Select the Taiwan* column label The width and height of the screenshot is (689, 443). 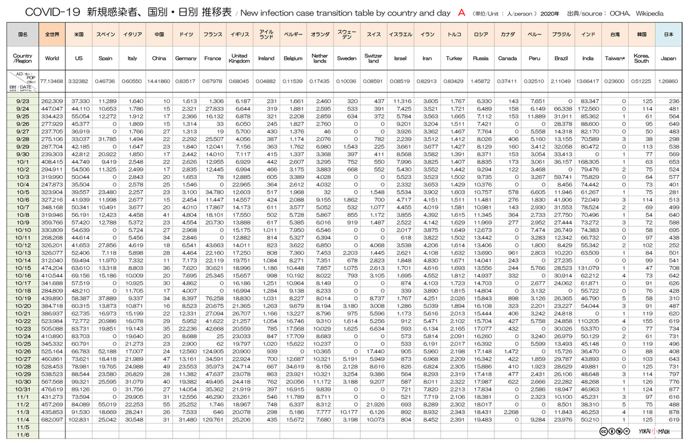click(x=615, y=58)
